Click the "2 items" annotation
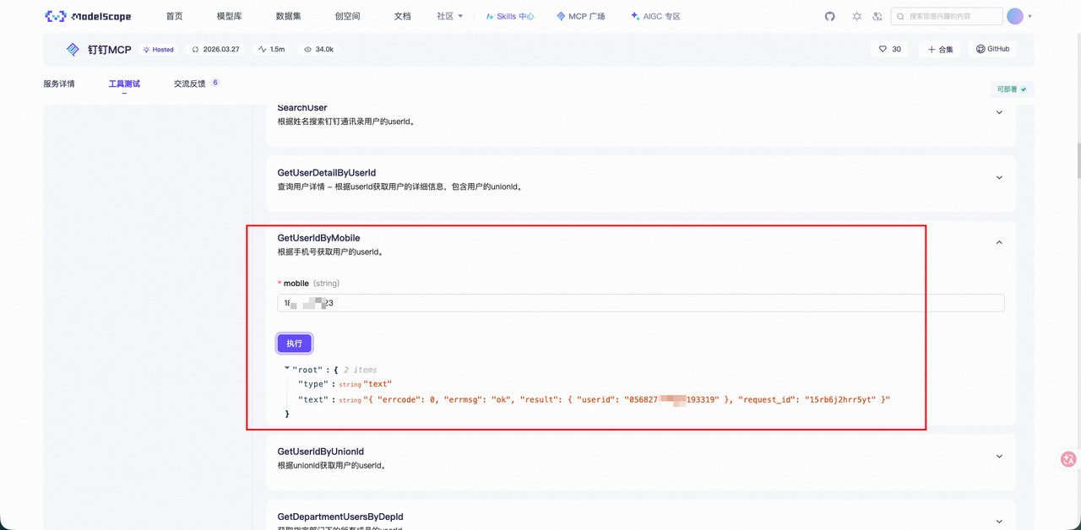 tap(361, 370)
